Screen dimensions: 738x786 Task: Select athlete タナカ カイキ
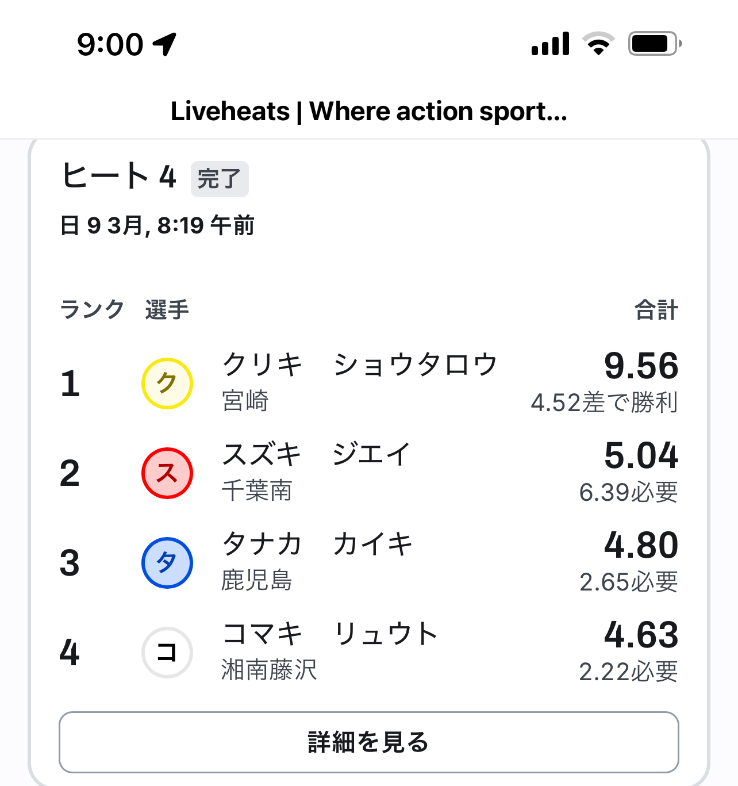317,544
